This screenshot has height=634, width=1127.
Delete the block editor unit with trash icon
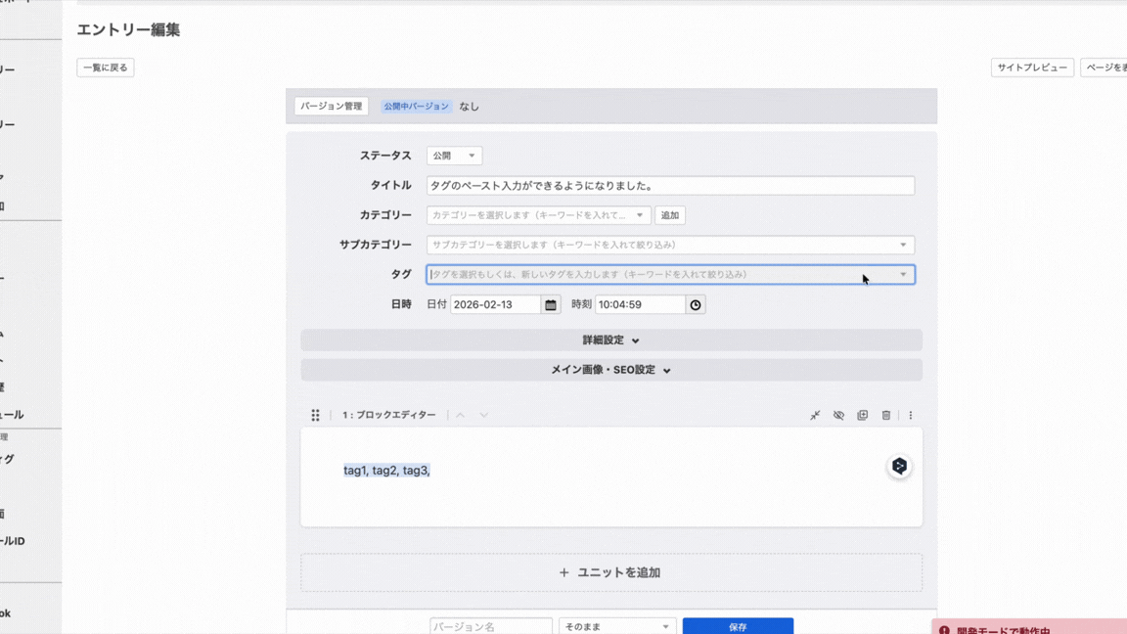[x=886, y=416]
